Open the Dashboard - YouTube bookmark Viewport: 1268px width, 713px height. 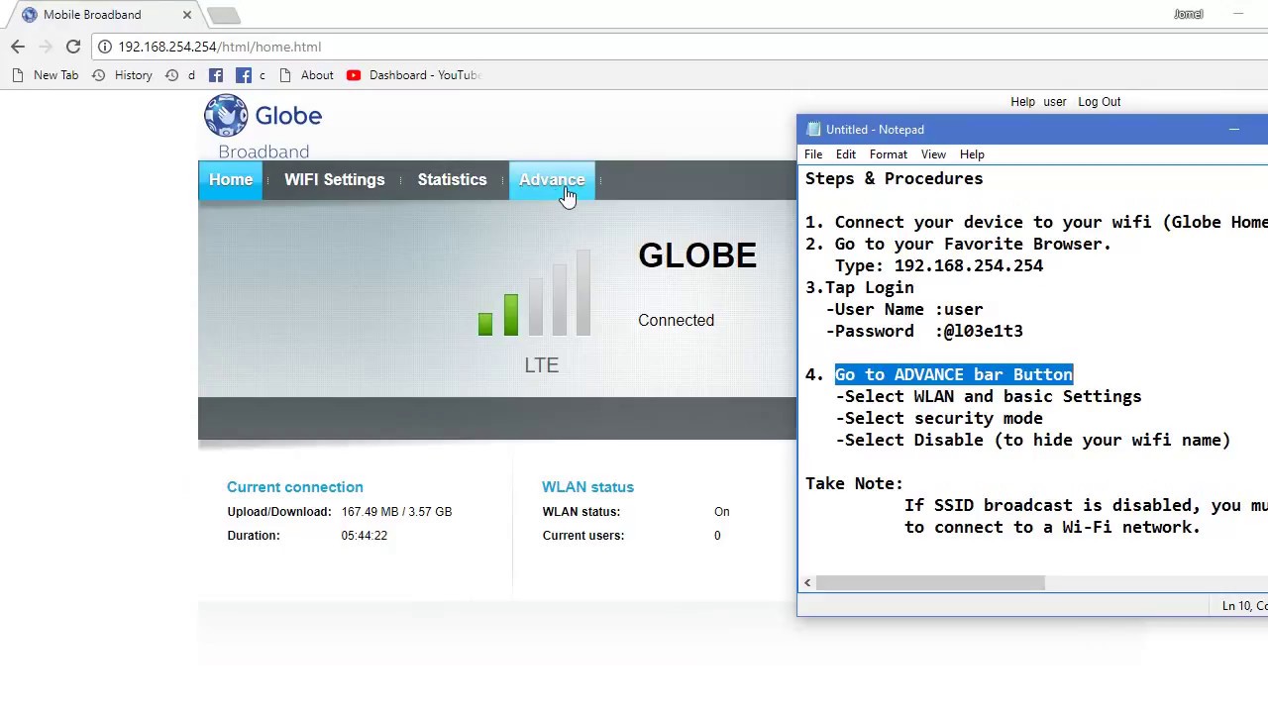pos(414,75)
